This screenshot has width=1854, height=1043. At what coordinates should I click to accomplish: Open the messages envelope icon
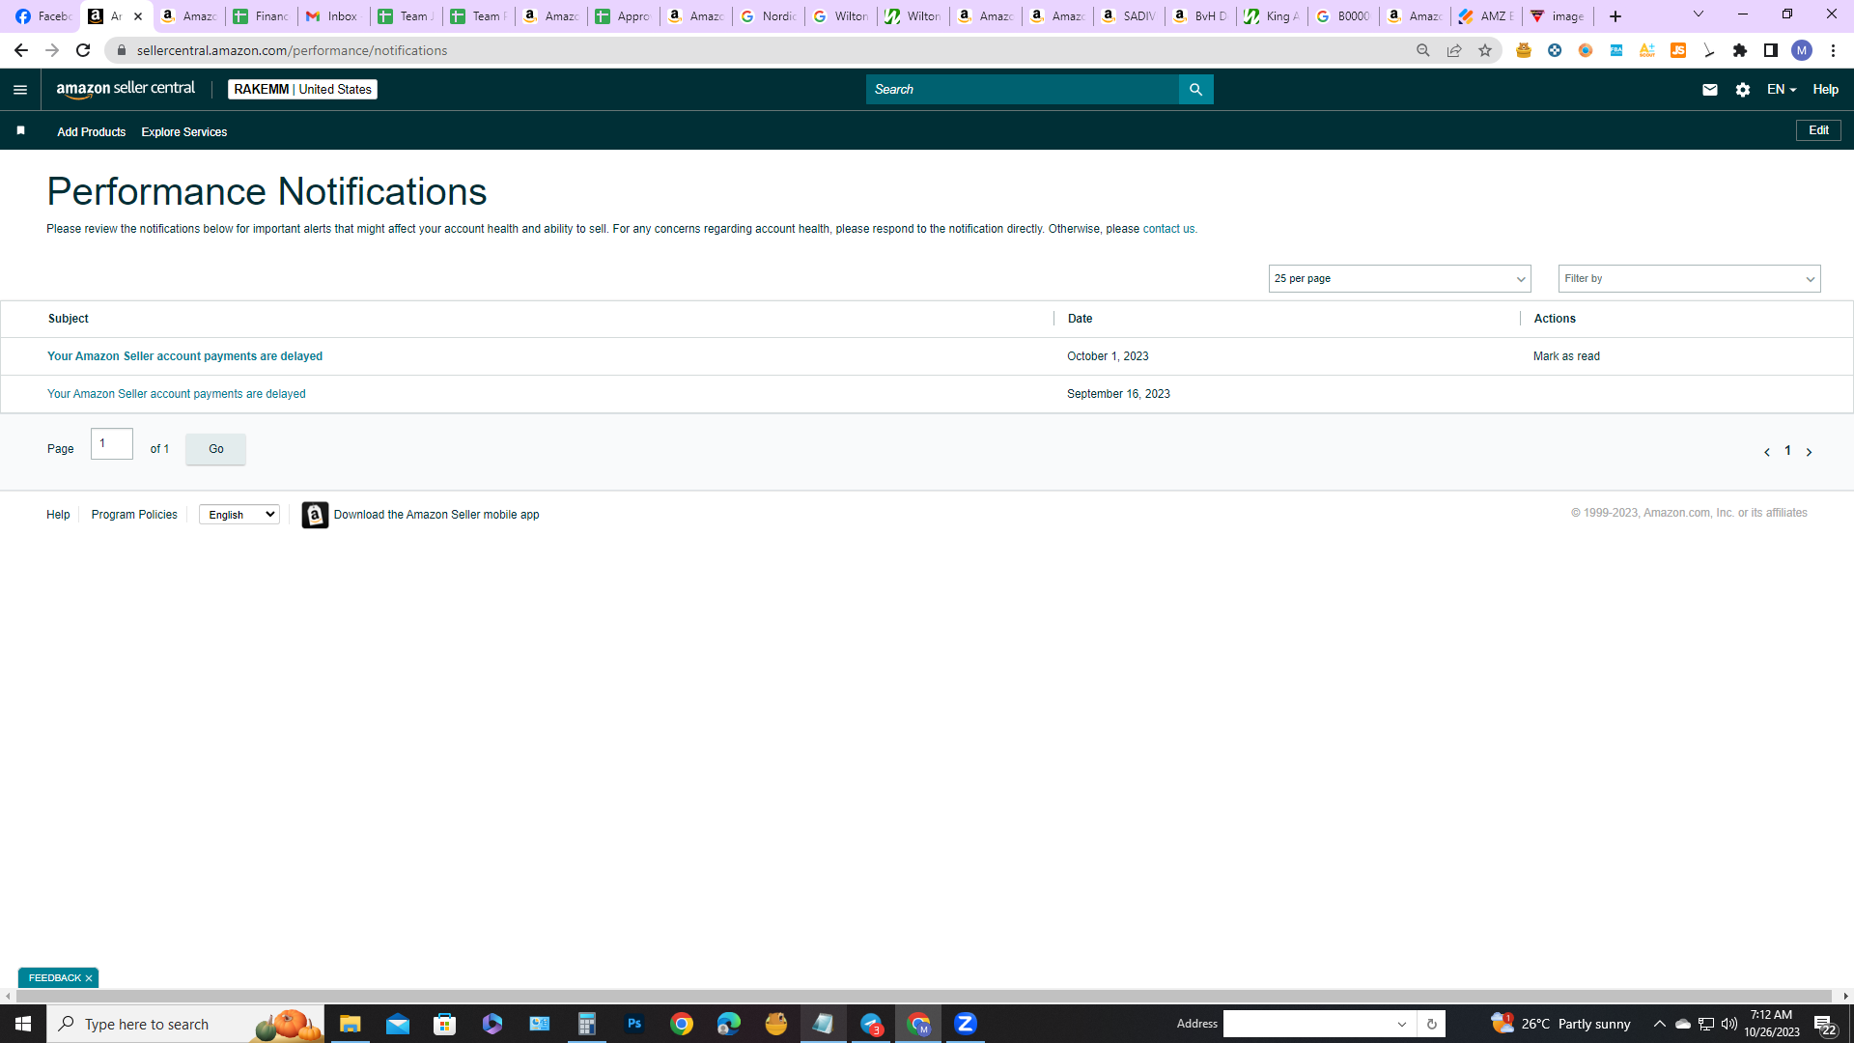pos(1709,90)
